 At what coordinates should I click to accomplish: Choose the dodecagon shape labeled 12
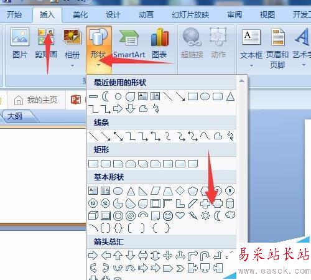(105, 203)
